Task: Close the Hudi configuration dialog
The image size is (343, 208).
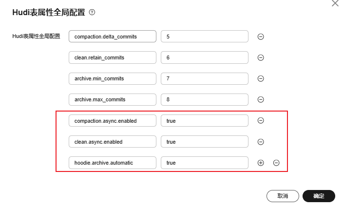Action: (x=335, y=3)
